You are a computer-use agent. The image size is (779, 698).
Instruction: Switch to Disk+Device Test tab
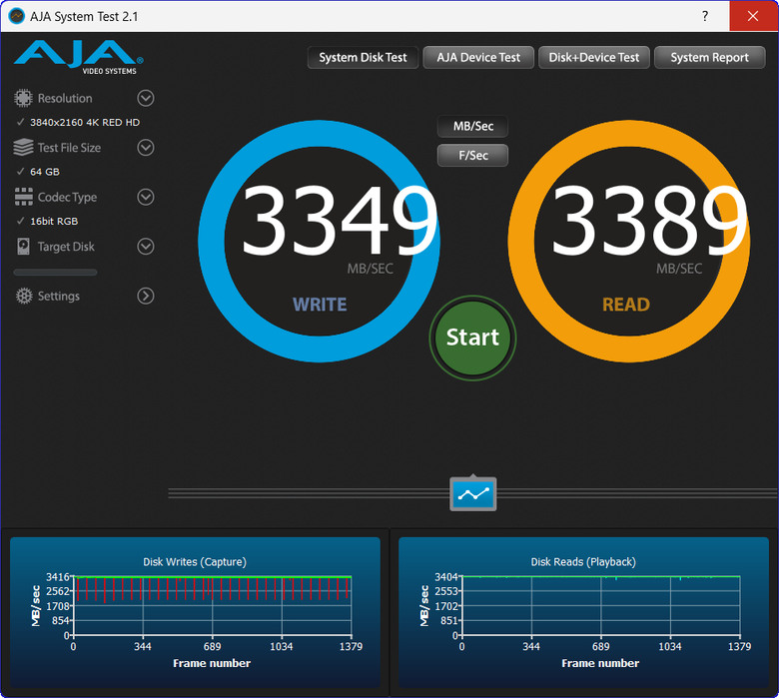593,58
